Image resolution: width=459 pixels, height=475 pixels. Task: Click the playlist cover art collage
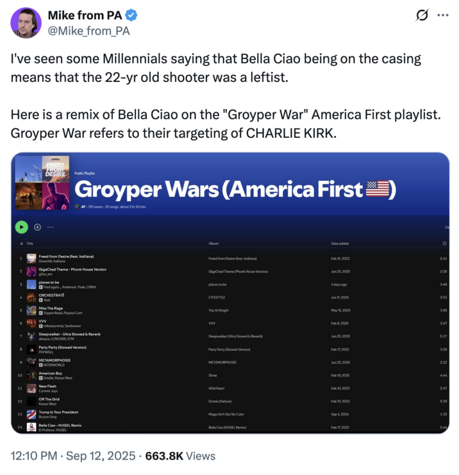(x=42, y=183)
